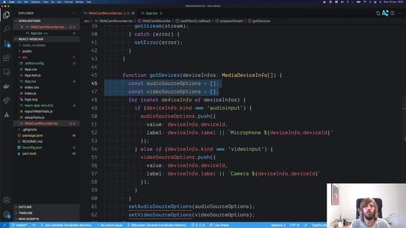
Task: Switch to the WebCamRecorder.tsx tab
Action: (105, 13)
